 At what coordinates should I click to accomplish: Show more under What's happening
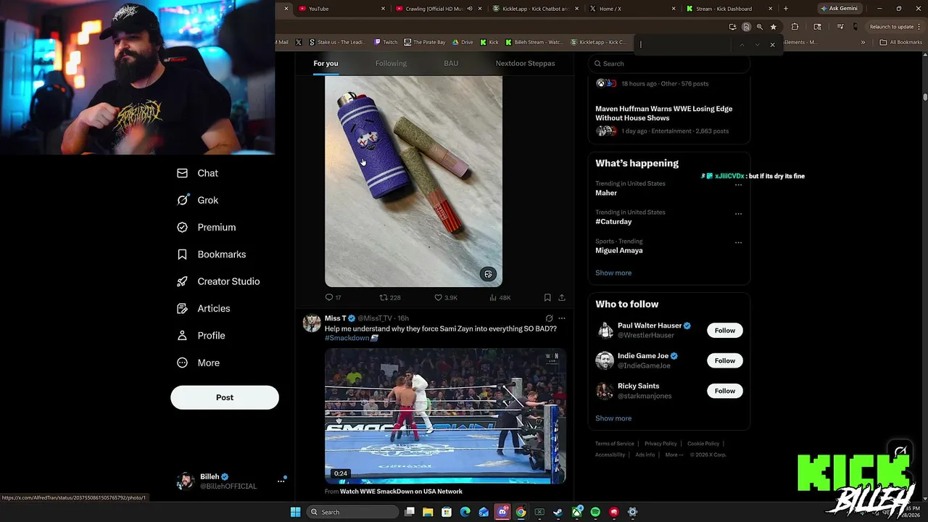point(613,273)
